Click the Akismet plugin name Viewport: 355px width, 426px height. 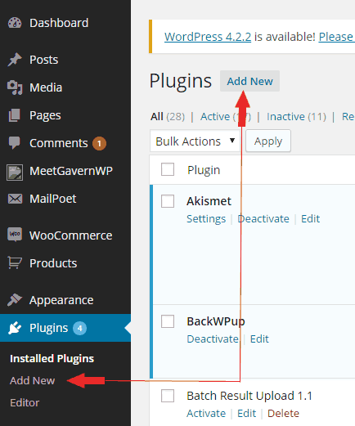209,201
